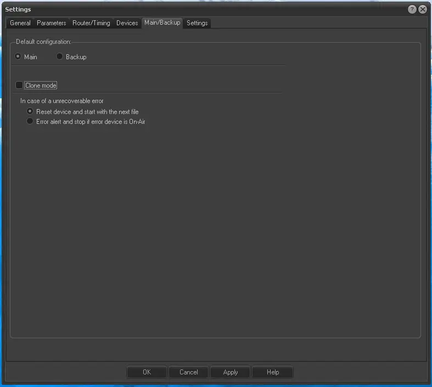Select Main as default configuration
The height and width of the screenshot is (387, 432).
19,56
